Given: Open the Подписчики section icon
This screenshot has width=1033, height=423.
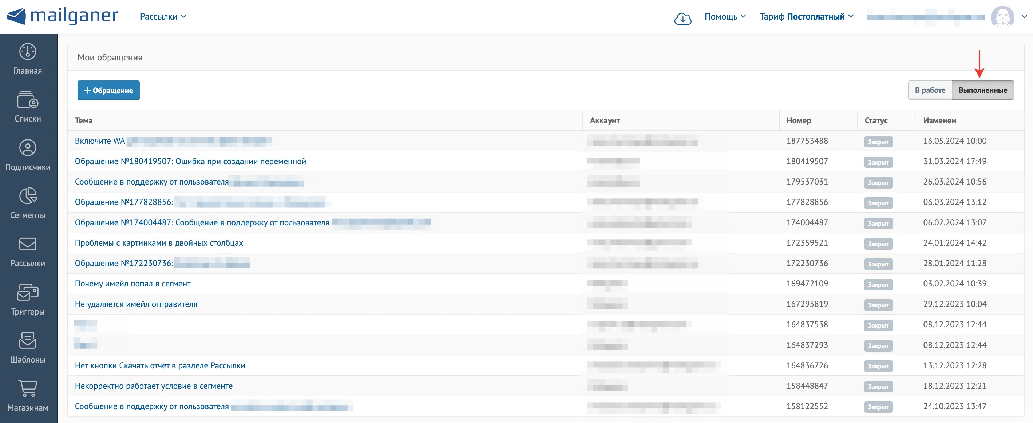Looking at the screenshot, I should (x=28, y=148).
